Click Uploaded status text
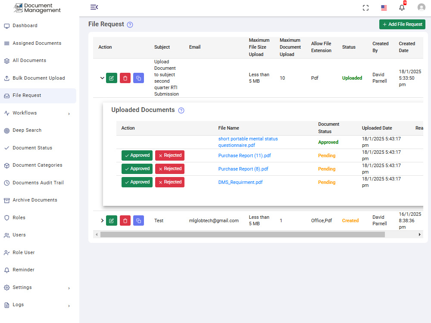This screenshot has height=323, width=431. point(352,78)
